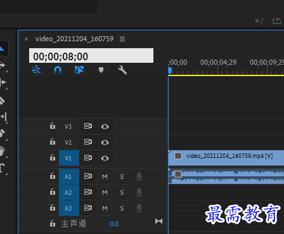Screen dimensions: 284x234
Task: Toggle Linked Selection icon
Action: [x=79, y=70]
